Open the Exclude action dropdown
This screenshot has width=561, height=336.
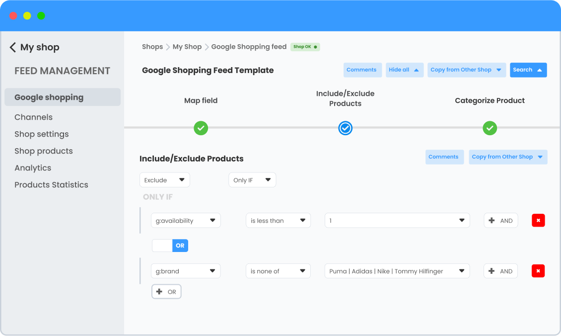tap(164, 180)
